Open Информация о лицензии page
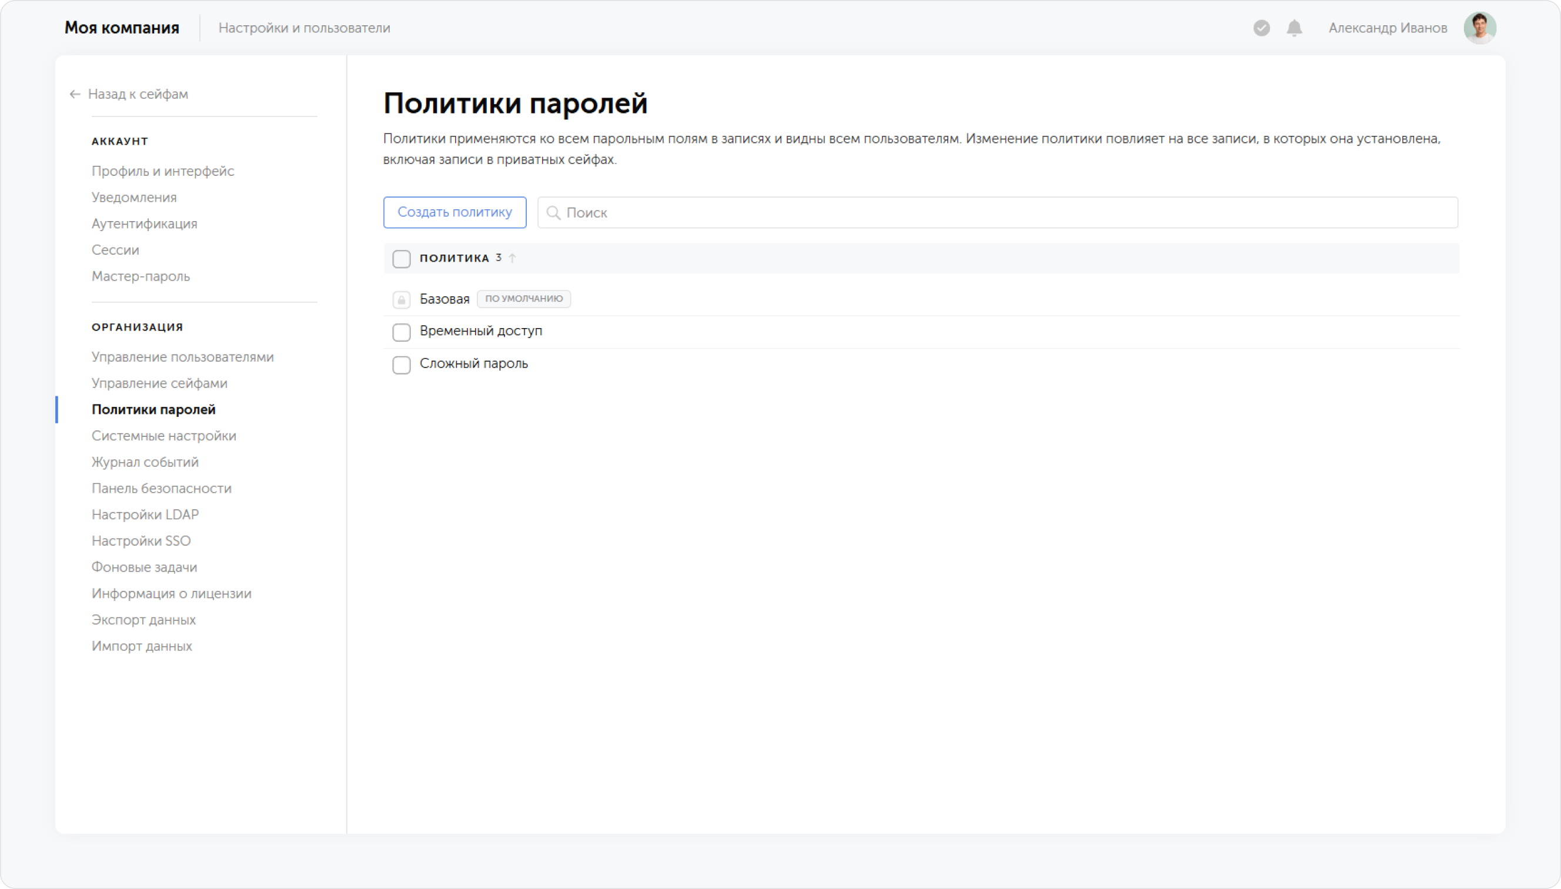The image size is (1561, 889). tap(172, 593)
